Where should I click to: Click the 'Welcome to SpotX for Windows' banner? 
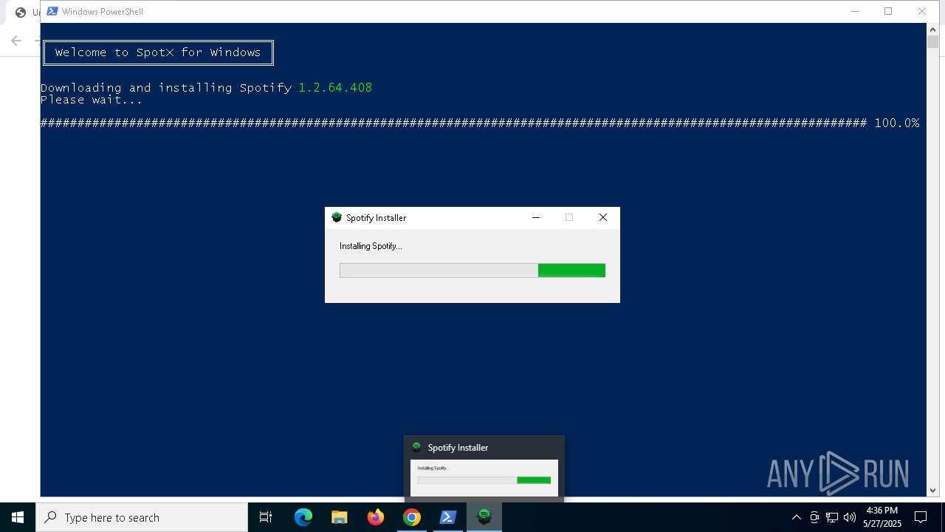click(158, 52)
